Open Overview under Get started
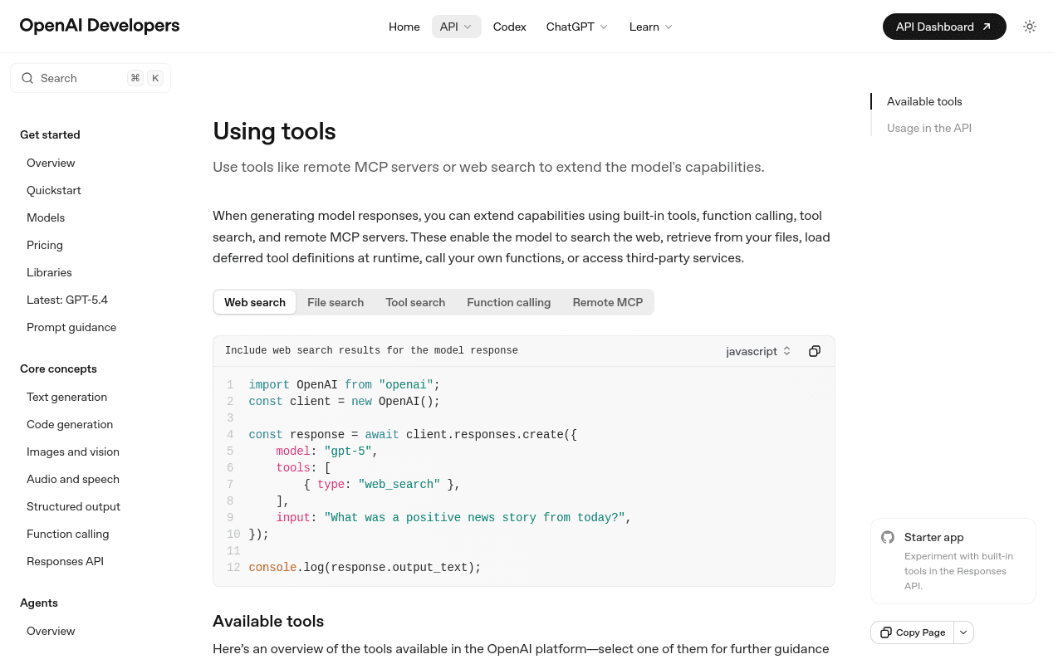The height and width of the screenshot is (664, 1063). (x=51, y=163)
